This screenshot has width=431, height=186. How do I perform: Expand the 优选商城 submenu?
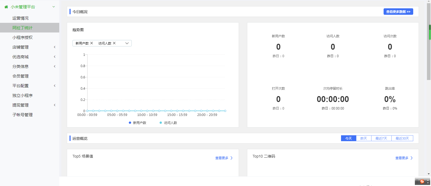pos(55,57)
